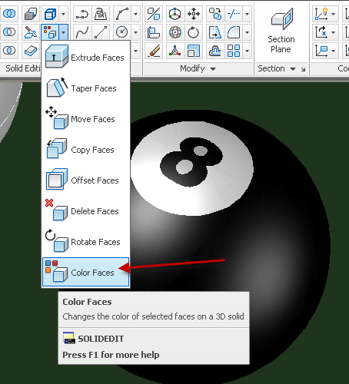The width and height of the screenshot is (349, 384).
Task: Click the Color Faces ribbon button icon
Action: [x=50, y=32]
